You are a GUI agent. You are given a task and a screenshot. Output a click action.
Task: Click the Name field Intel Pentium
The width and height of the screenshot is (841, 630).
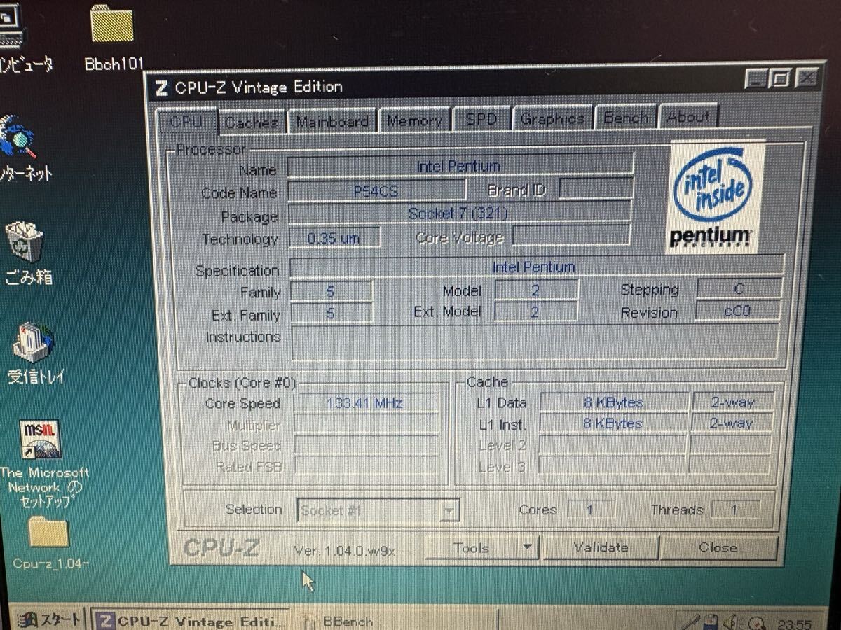460,166
